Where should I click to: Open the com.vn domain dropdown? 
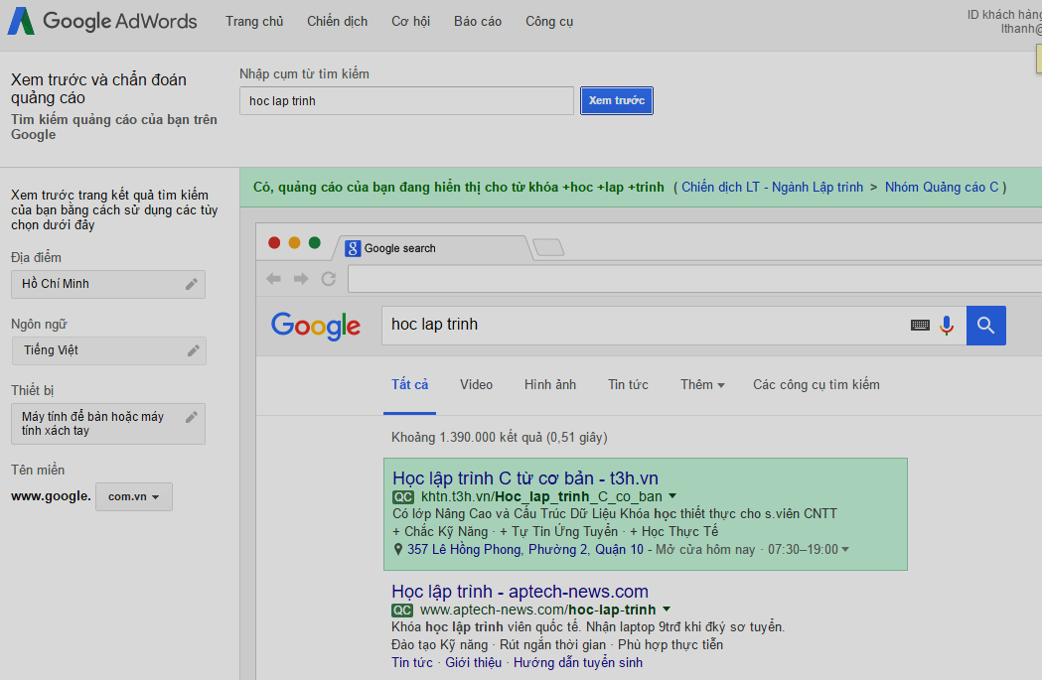pyautogui.click(x=134, y=496)
